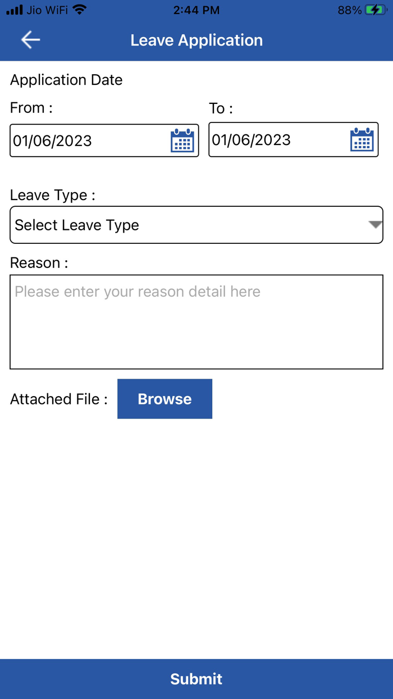The width and height of the screenshot is (393, 699).
Task: Tap the "Leave Type :" label
Action: click(x=53, y=195)
